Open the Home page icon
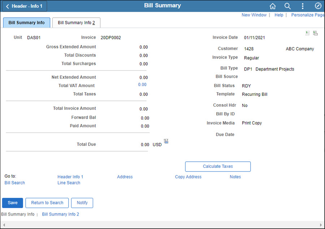The width and height of the screenshot is (325, 229). tap(273, 6)
